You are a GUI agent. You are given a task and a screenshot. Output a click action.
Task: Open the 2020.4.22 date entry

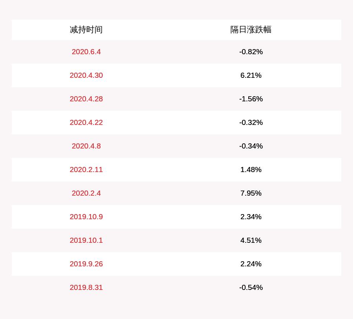coord(86,123)
